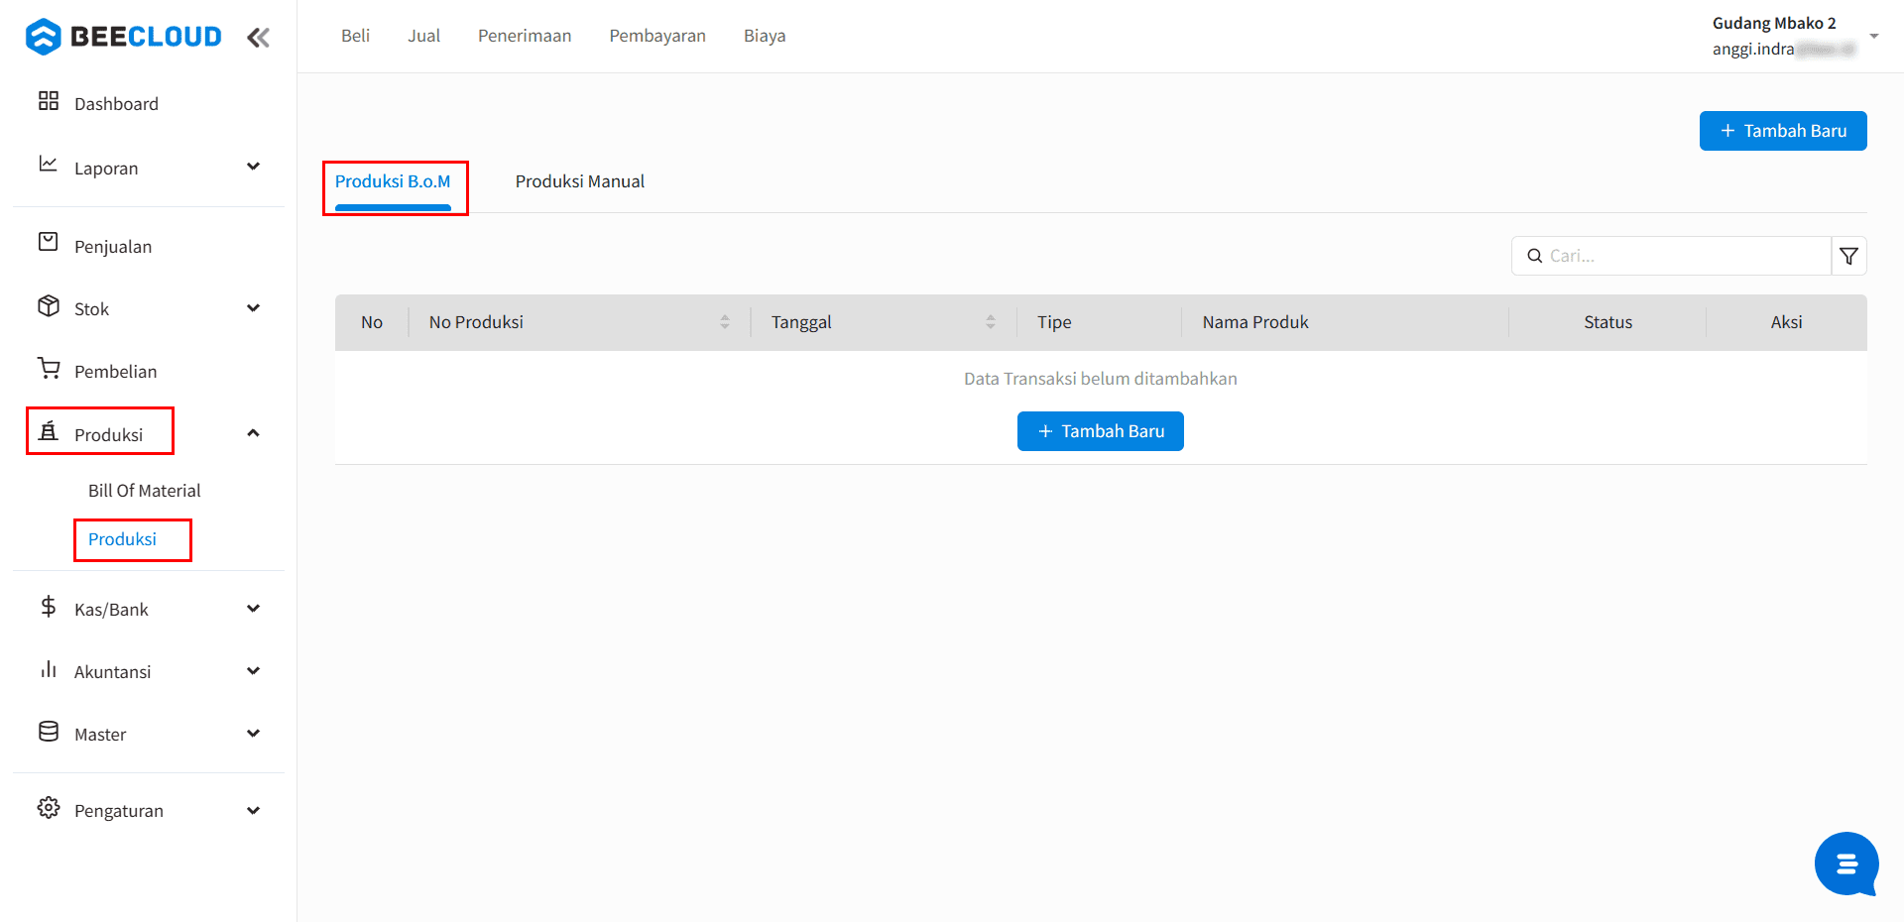
Task: Click the Pengaturan gear icon
Action: pyautogui.click(x=48, y=808)
